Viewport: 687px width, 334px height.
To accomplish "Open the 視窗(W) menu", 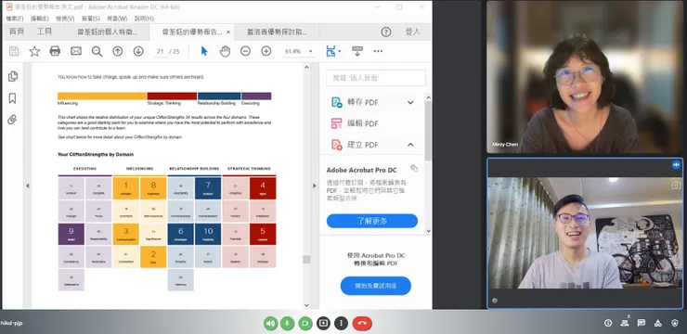I will pos(117,19).
